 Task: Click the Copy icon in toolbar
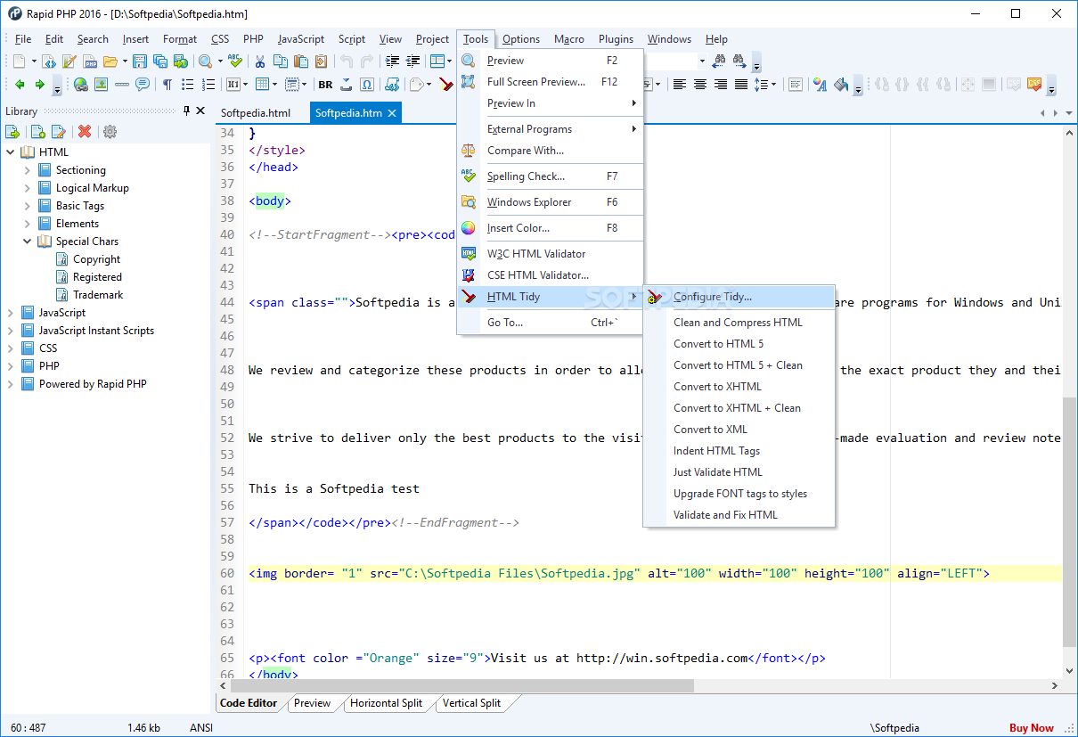[x=281, y=61]
